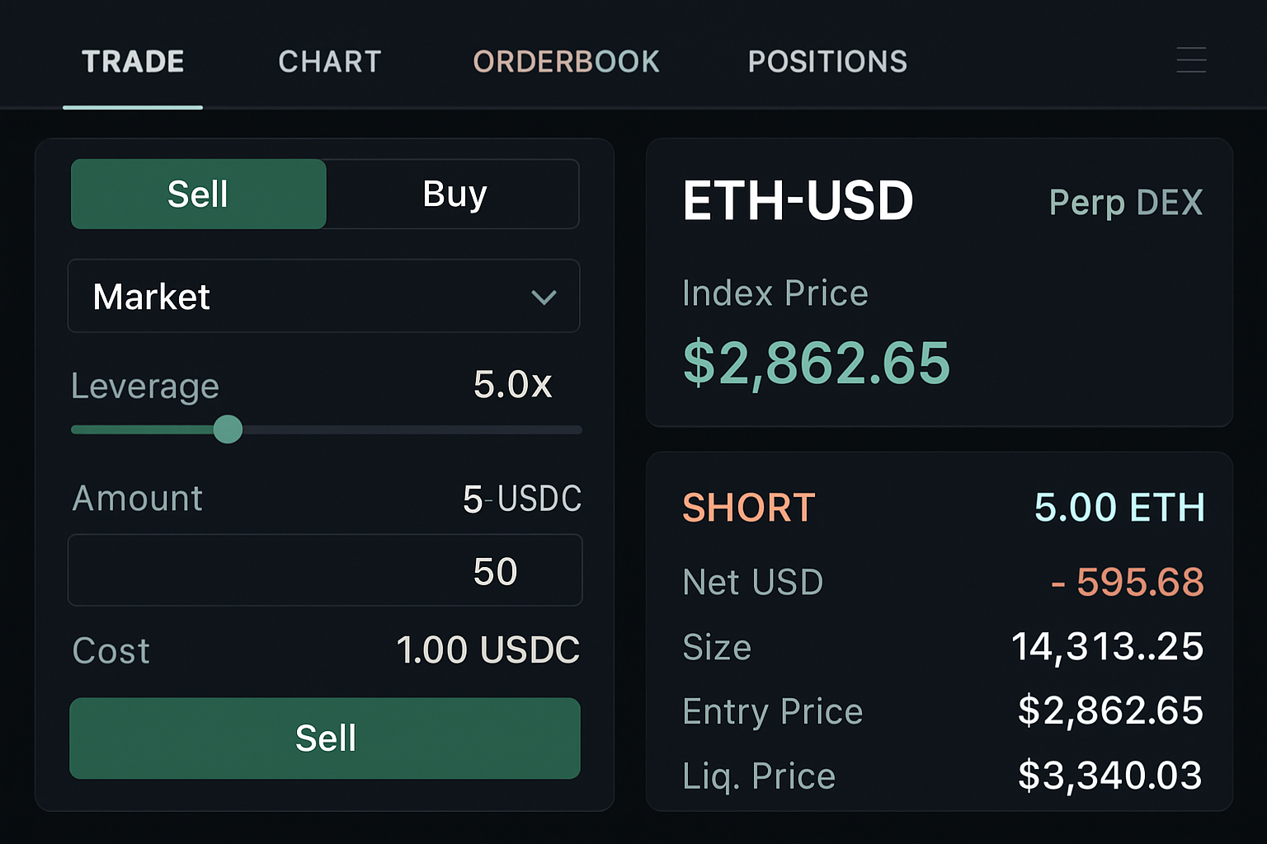Click the leverage slider handle
This screenshot has height=844, width=1267.
(228, 429)
